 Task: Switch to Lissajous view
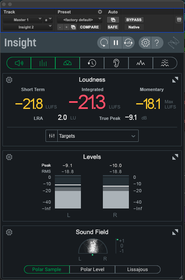138,269
